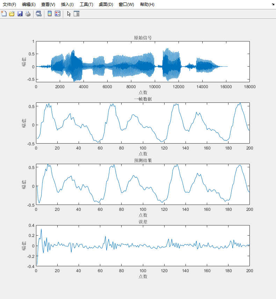The image size is (276, 299).
Task: Click the 误差 plot title
Action: tap(143, 222)
